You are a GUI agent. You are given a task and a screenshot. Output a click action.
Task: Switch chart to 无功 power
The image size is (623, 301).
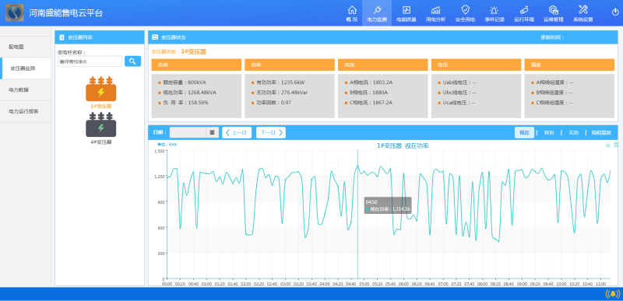click(x=573, y=133)
